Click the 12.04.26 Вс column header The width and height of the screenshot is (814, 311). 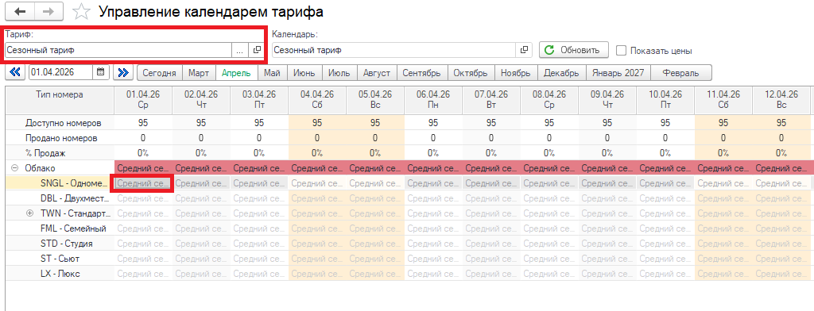tap(782, 100)
